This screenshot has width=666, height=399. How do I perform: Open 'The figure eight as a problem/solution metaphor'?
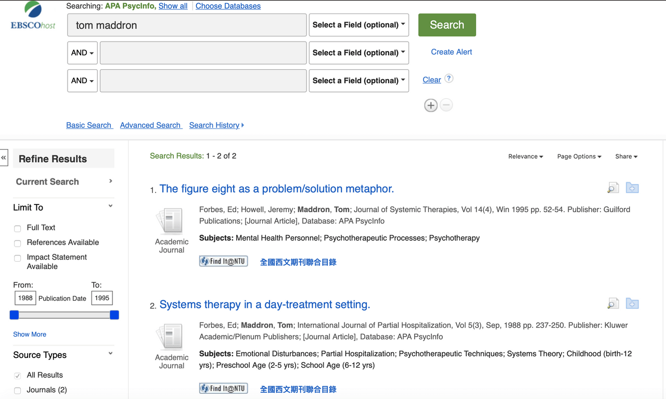tap(277, 188)
